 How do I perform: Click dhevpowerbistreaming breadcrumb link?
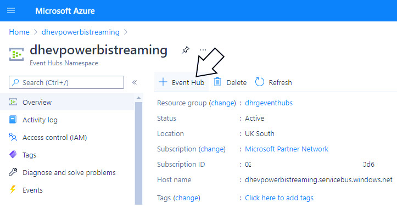[81, 32]
